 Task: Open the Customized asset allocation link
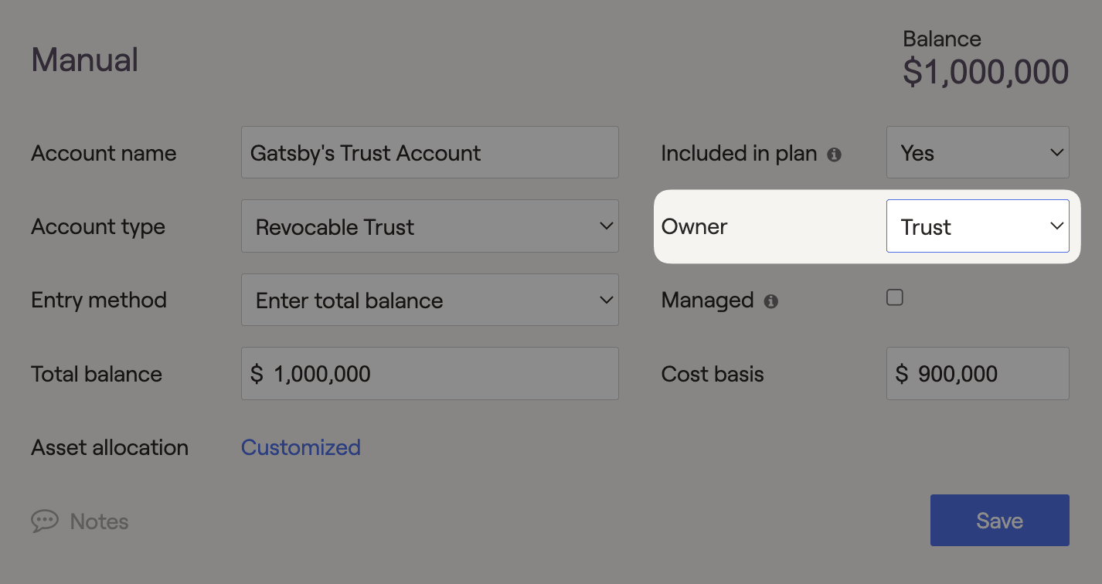click(x=301, y=447)
